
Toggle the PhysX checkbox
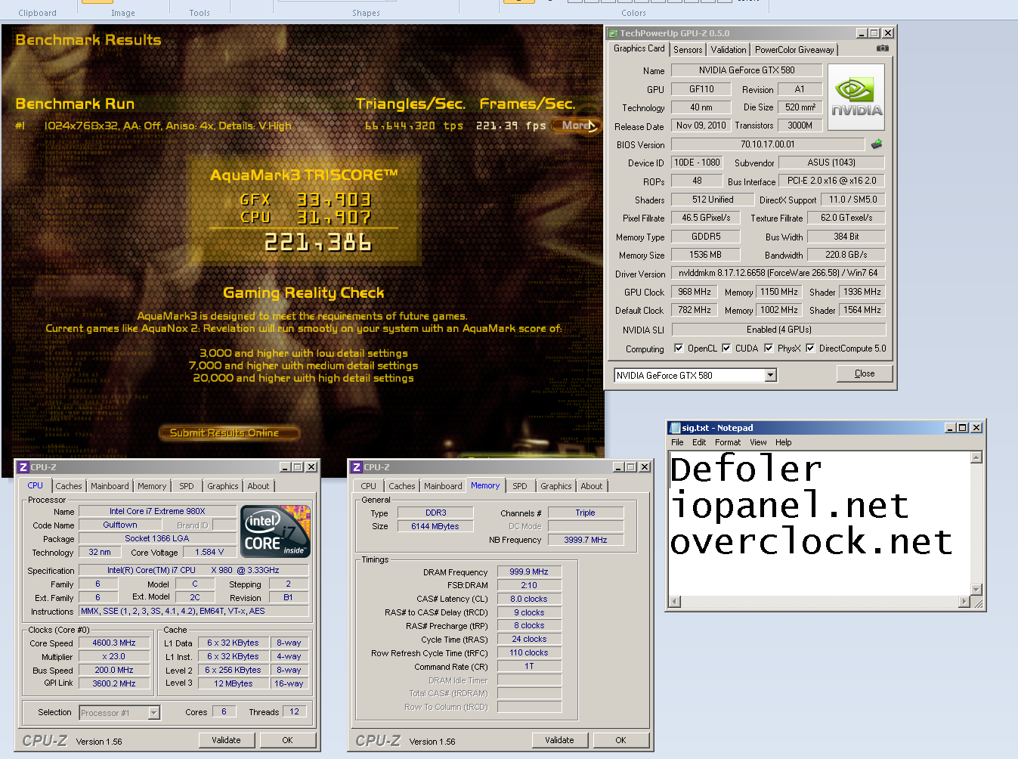[x=769, y=349]
